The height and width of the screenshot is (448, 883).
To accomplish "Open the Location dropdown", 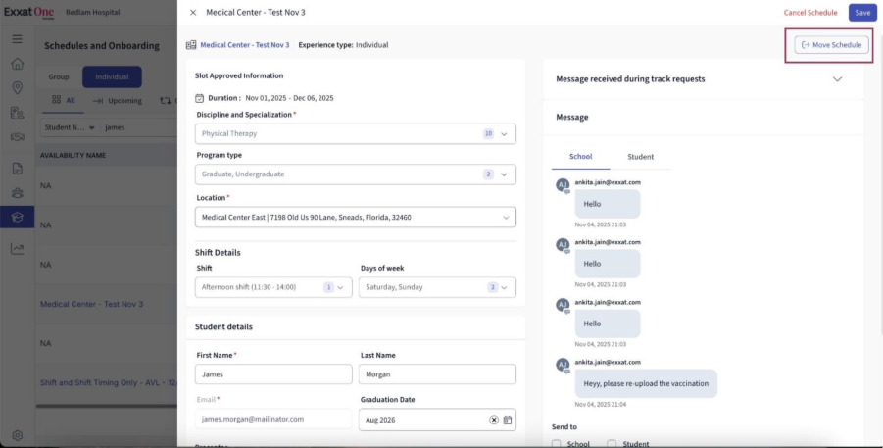I will [x=356, y=217].
